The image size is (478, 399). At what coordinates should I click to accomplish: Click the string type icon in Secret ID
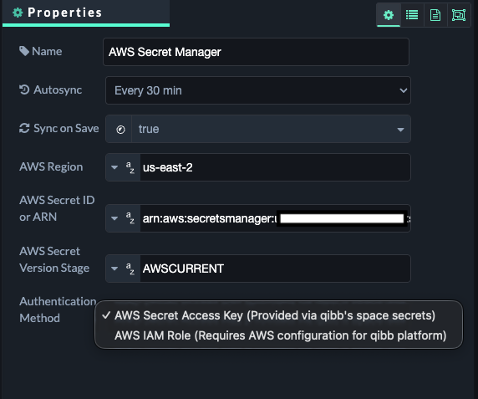point(130,218)
